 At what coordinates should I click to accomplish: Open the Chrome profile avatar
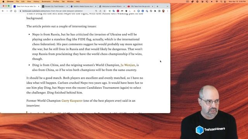[x=164, y=11]
